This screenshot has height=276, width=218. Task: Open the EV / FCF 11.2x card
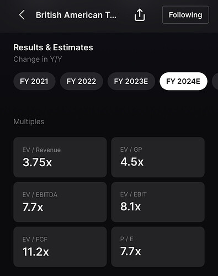coord(60,247)
